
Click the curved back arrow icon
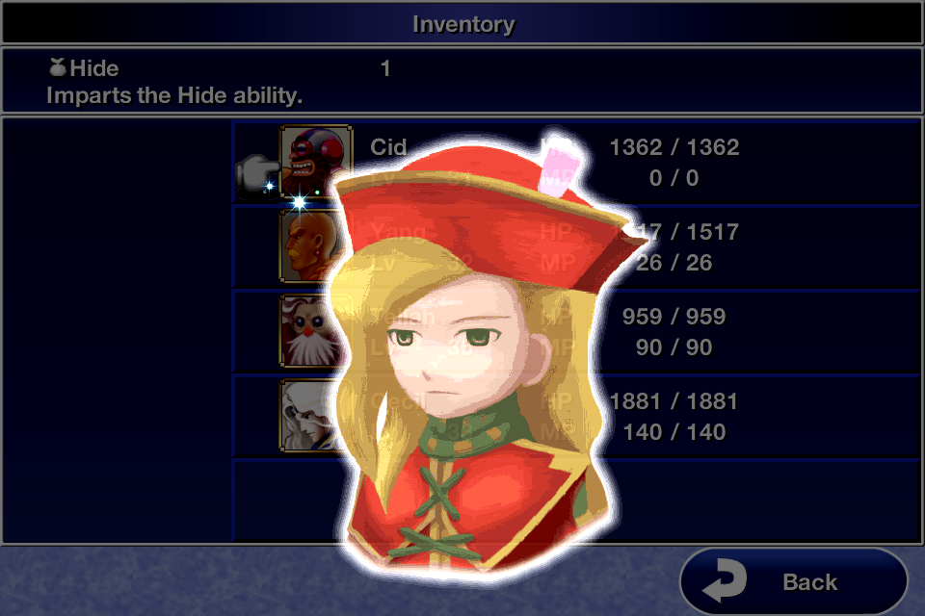click(725, 580)
